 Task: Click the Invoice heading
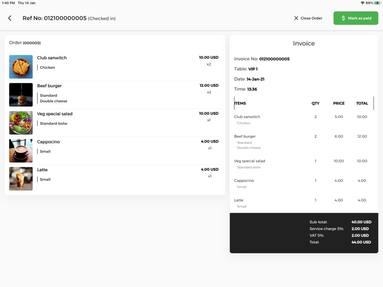304,43
